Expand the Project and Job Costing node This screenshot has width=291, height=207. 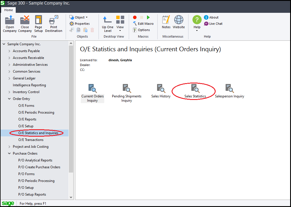[x=9, y=147]
